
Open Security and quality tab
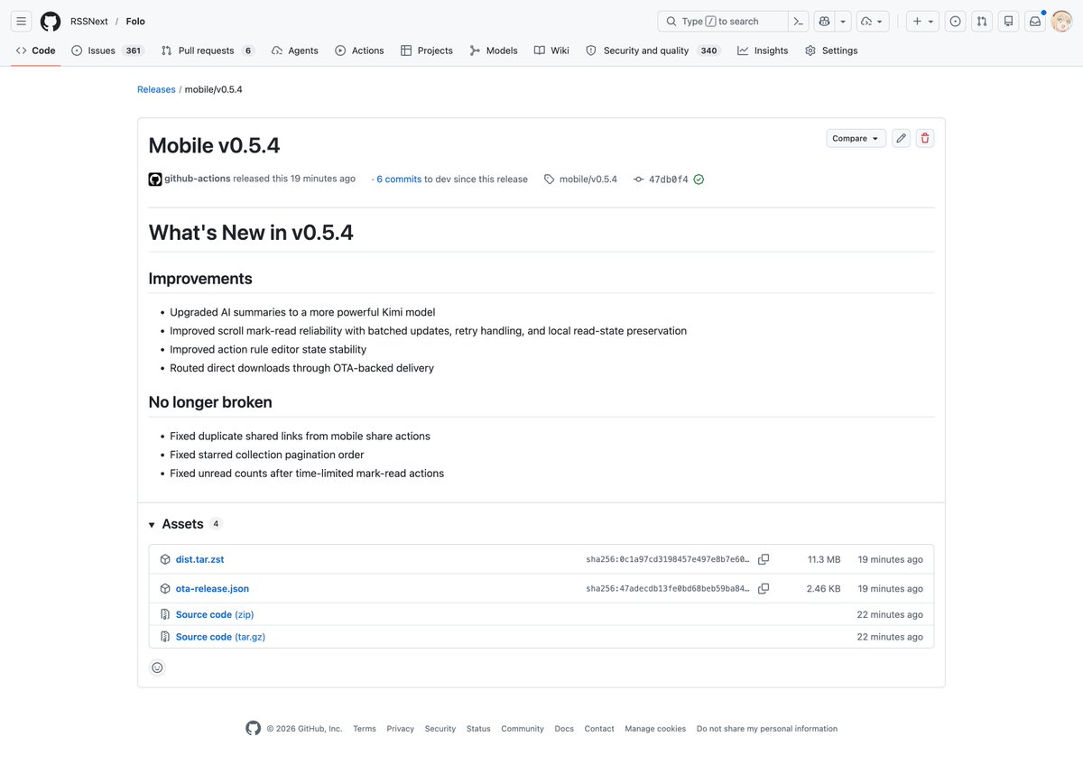[653, 51]
